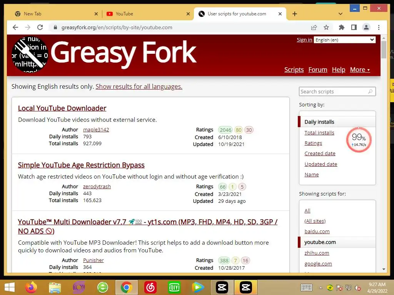Show scripts for zhihu.com
Viewport: 394px width, 295px height.
[317, 253]
